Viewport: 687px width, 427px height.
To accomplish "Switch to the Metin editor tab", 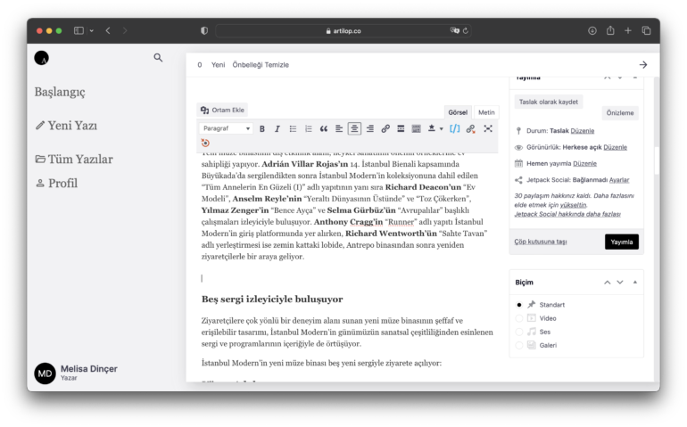I will point(486,112).
